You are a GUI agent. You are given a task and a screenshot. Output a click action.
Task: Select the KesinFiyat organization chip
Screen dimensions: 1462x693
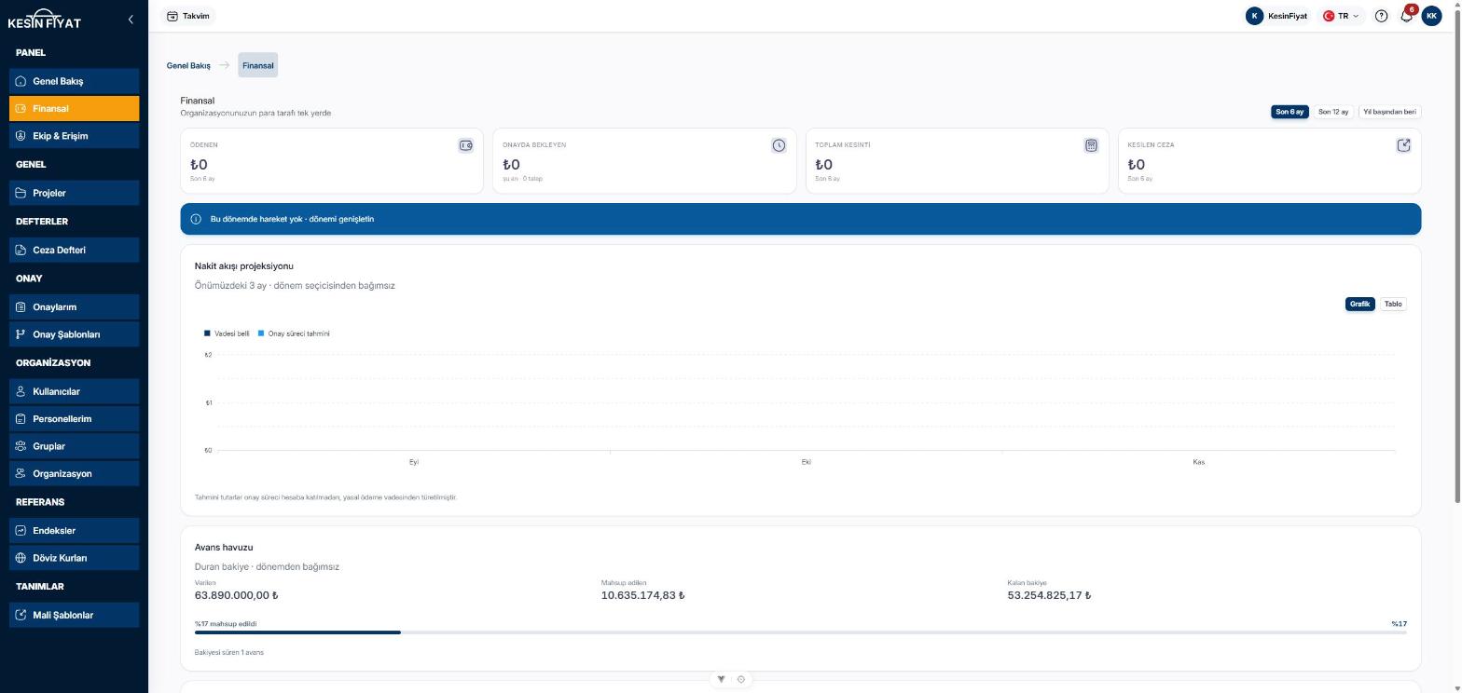point(1276,16)
